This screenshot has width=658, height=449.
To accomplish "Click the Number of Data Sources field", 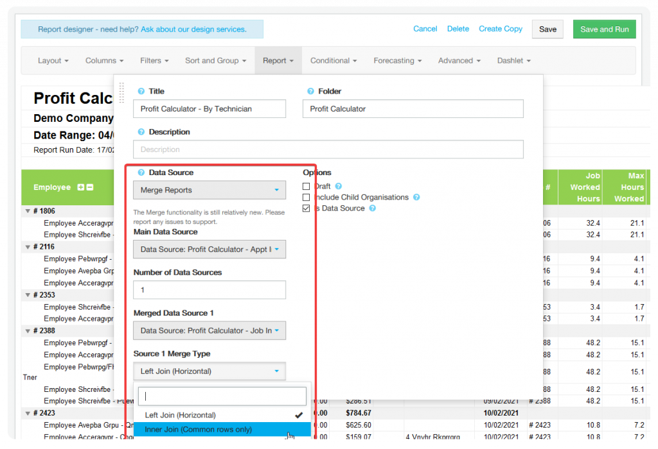I will 209,290.
